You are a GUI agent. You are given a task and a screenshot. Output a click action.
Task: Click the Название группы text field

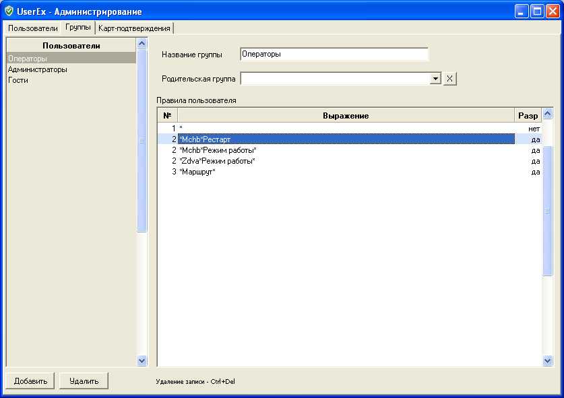click(334, 54)
